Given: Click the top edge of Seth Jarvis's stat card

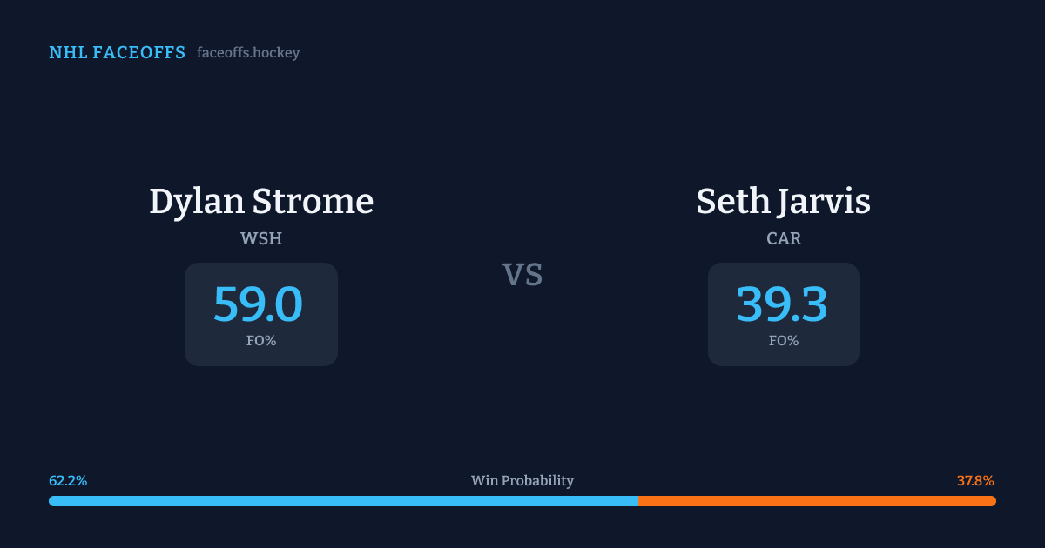Looking at the screenshot, I should coord(784,264).
